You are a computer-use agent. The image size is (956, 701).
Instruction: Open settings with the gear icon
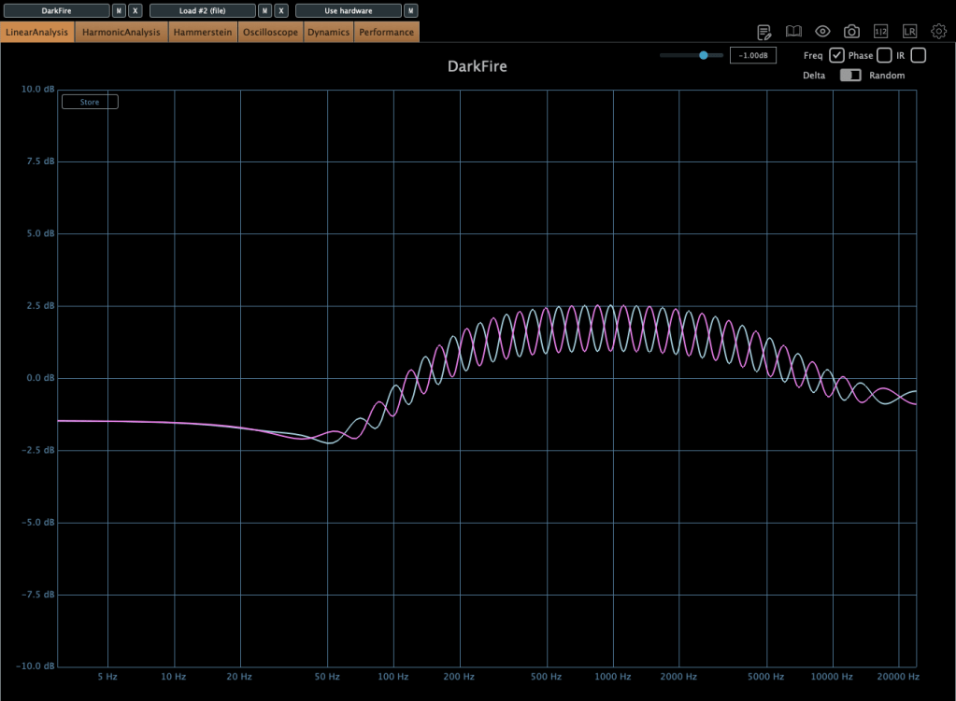[938, 32]
